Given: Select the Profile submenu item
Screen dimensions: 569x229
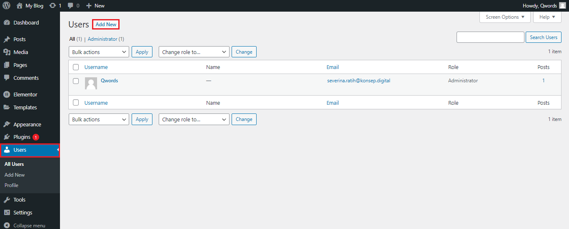Looking at the screenshot, I should click(x=12, y=185).
